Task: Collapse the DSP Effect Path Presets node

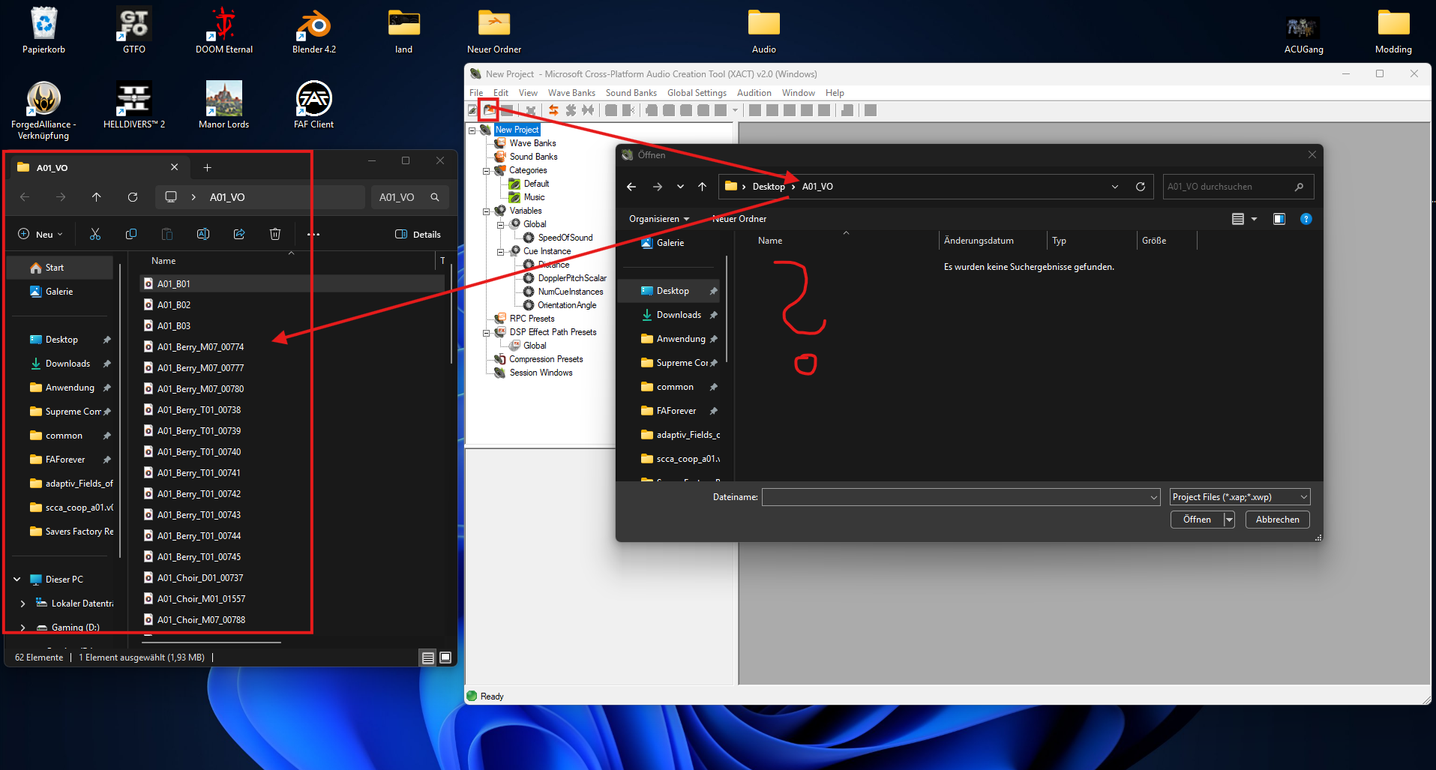Action: click(x=486, y=333)
